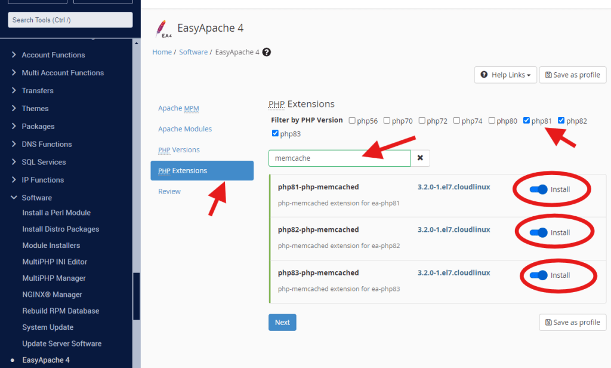Enable the php56 version filter
Viewport: 611px width, 368px height.
pyautogui.click(x=353, y=121)
